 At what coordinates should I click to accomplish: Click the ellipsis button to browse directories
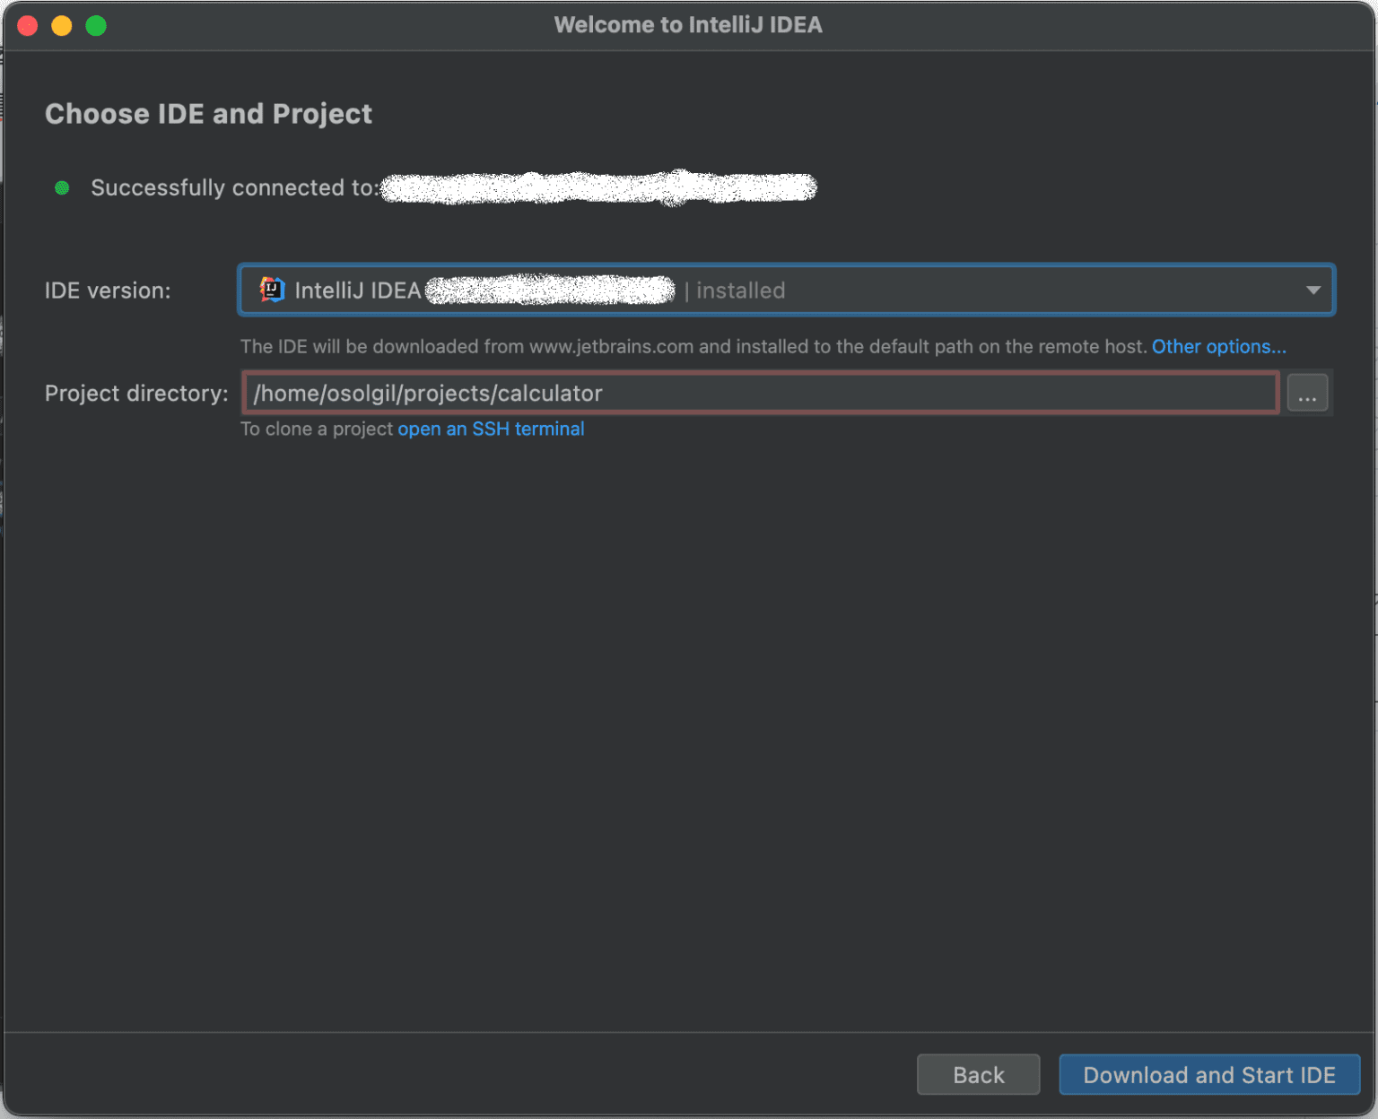pyautogui.click(x=1307, y=393)
